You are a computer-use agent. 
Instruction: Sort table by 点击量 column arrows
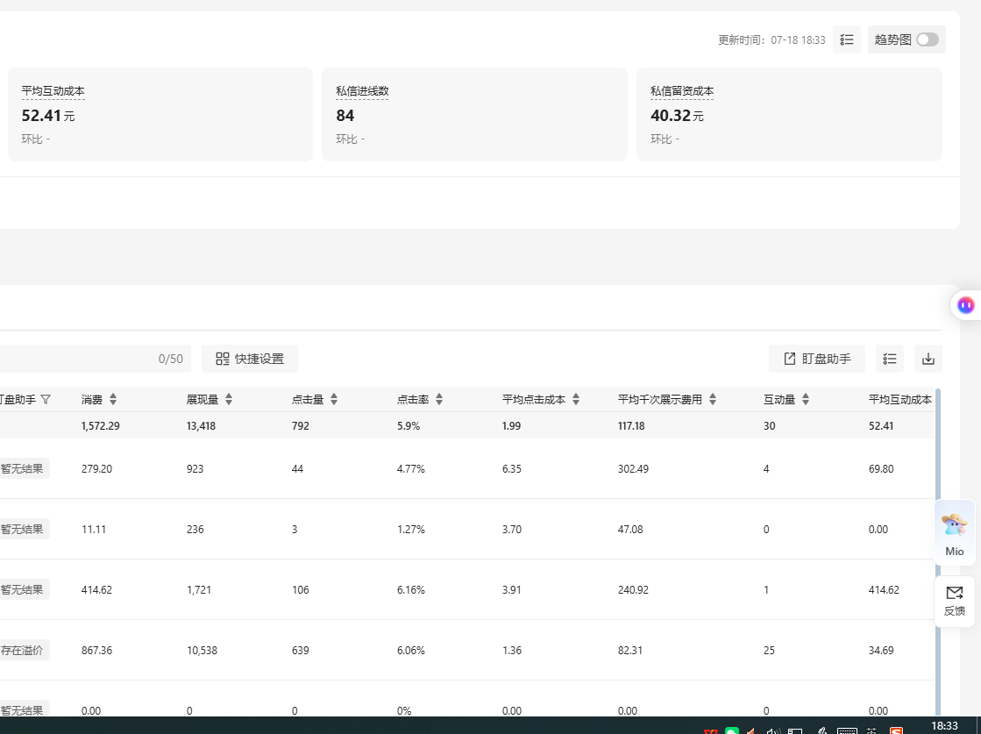tap(334, 399)
